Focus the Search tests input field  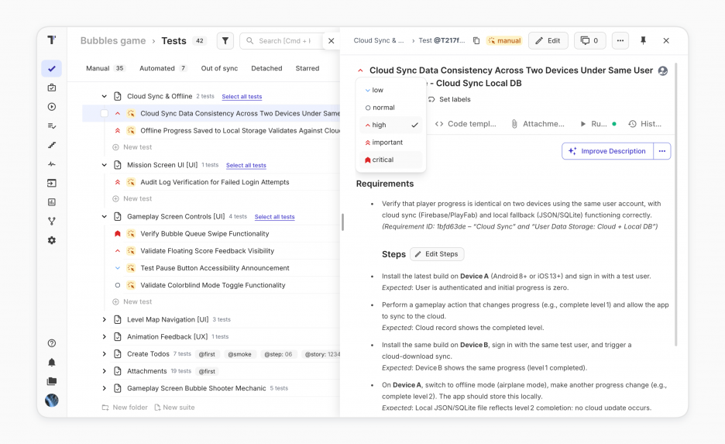pos(283,41)
